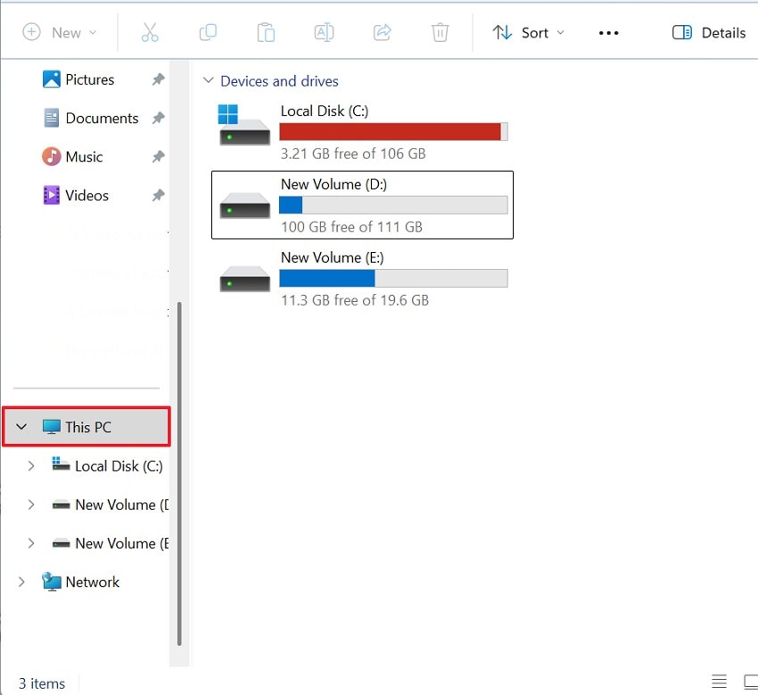Open the See more menu
Image resolution: width=758 pixels, height=695 pixels.
coord(609,32)
